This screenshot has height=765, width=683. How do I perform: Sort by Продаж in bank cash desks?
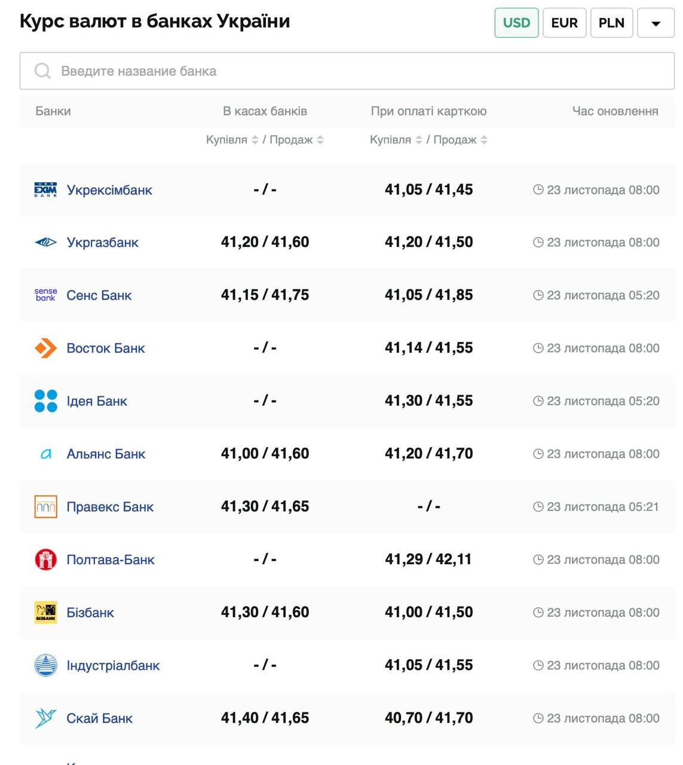pos(320,140)
